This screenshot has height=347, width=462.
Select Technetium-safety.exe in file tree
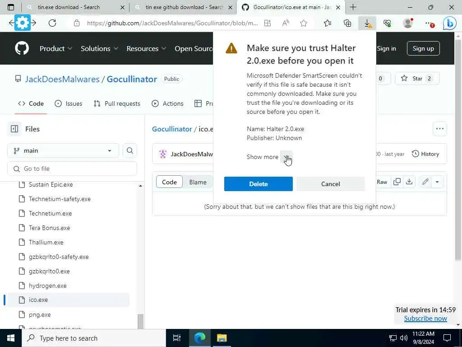[x=60, y=199]
